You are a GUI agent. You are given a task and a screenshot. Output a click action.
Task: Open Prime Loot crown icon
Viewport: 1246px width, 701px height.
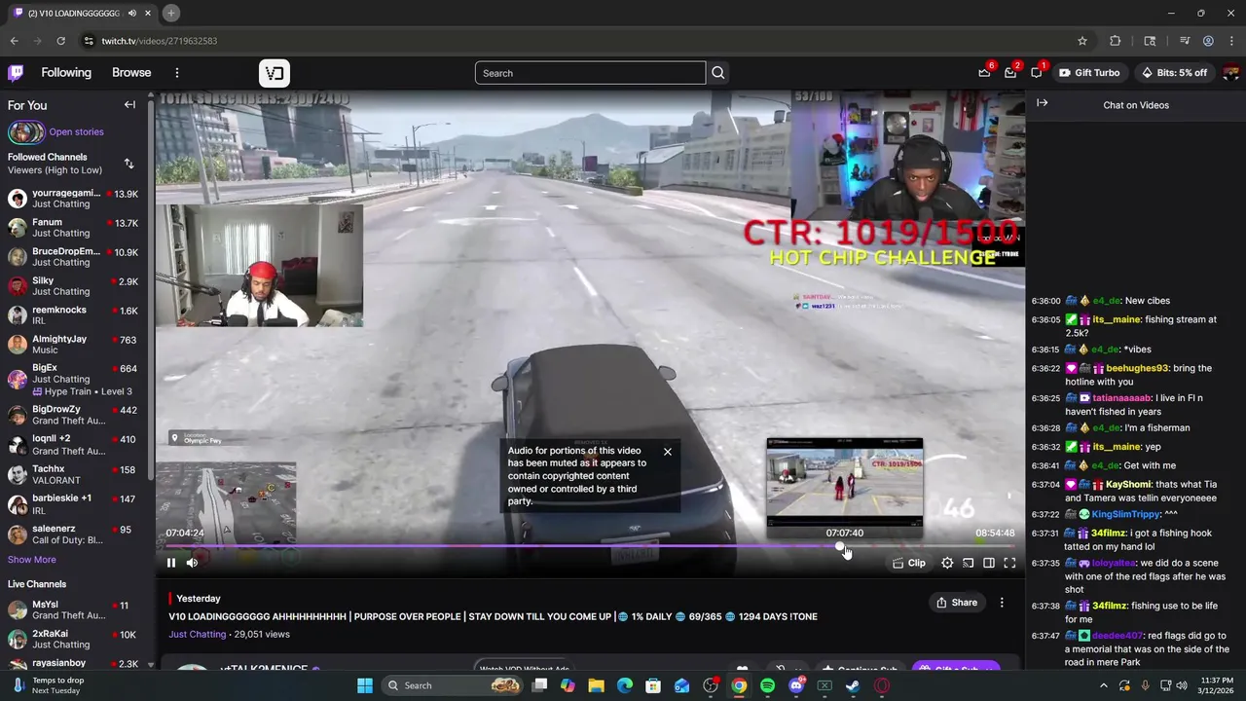pos(985,73)
